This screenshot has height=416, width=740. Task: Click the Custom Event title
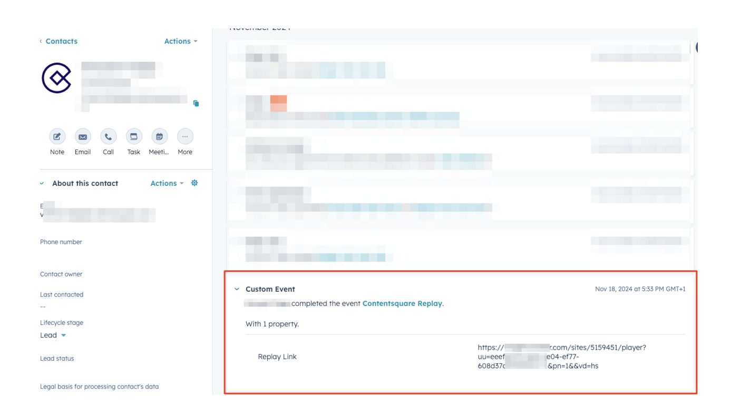click(270, 289)
